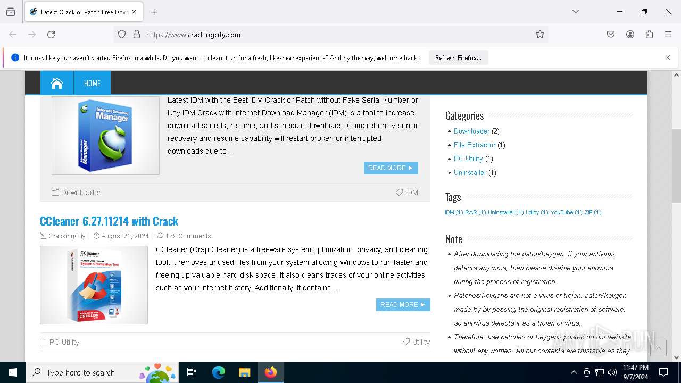This screenshot has height=383, width=681.
Task: View site security padlock info
Action: click(137, 35)
